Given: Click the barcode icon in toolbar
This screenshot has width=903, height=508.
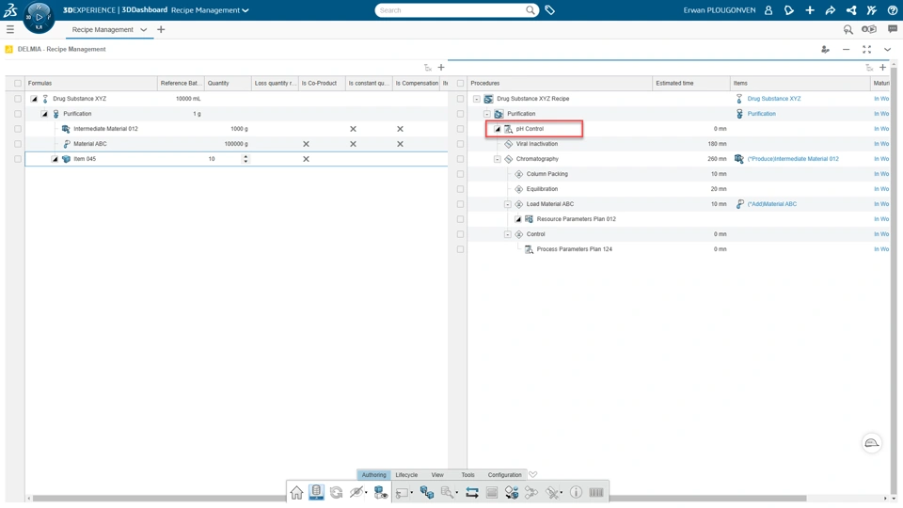Looking at the screenshot, I should (596, 492).
